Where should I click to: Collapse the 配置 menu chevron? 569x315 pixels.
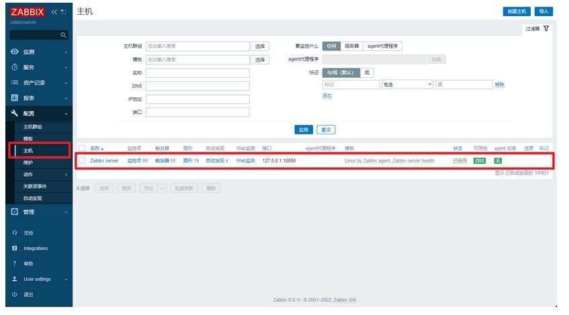coord(66,114)
